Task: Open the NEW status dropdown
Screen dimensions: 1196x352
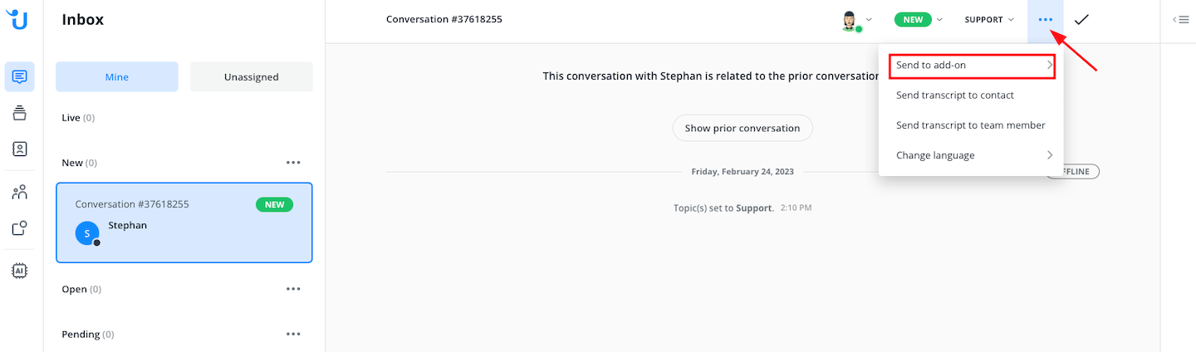Action: (919, 20)
